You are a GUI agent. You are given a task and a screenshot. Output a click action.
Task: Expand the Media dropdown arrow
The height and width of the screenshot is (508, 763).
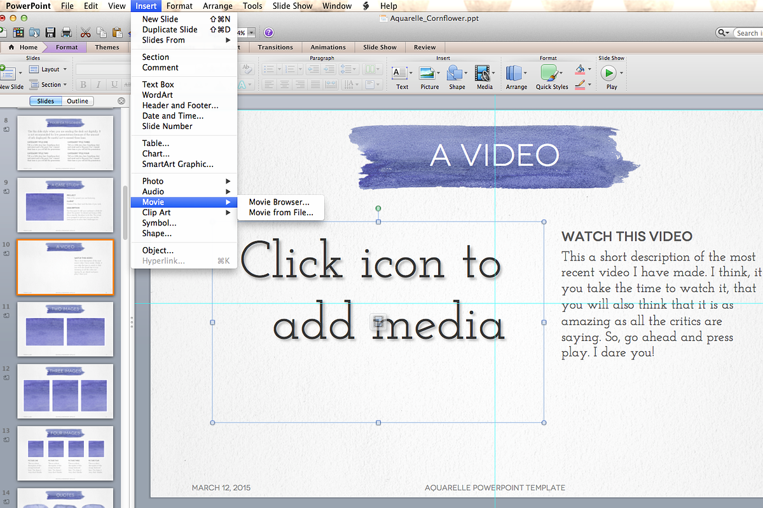(493, 72)
